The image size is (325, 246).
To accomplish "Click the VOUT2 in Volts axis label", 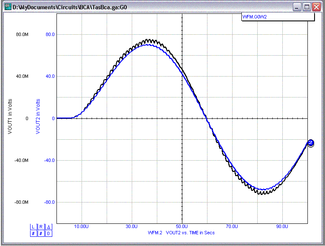I will (x=38, y=116).
